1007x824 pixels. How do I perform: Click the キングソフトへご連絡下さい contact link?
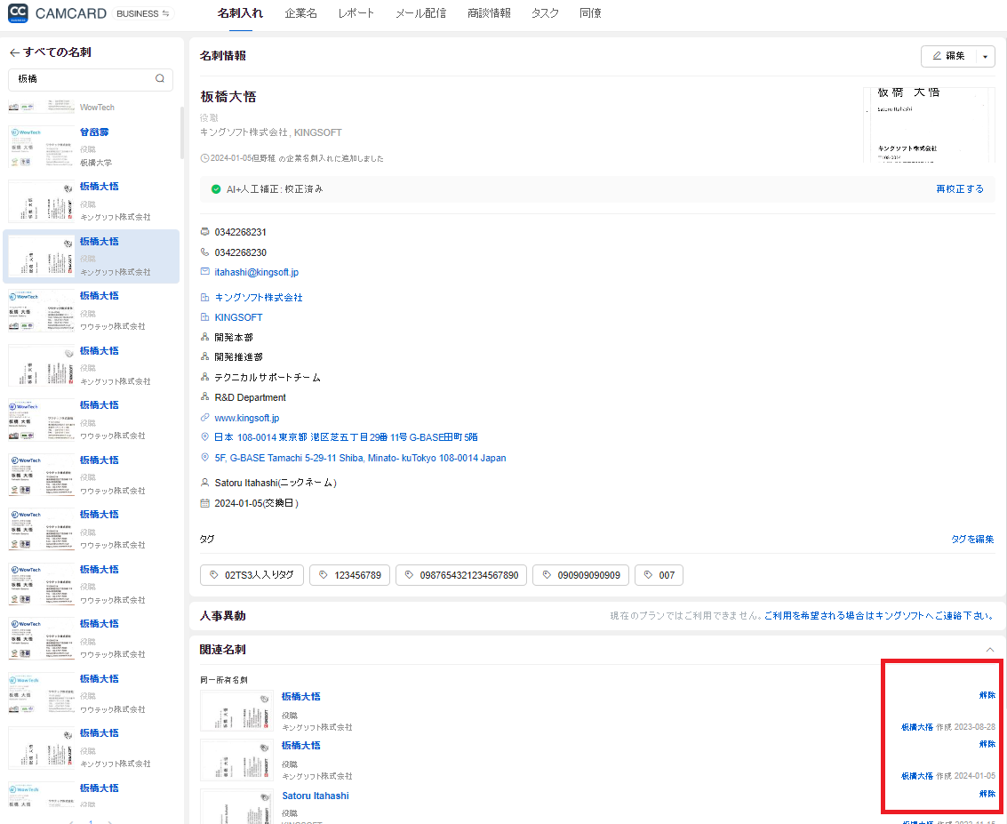coord(879,615)
